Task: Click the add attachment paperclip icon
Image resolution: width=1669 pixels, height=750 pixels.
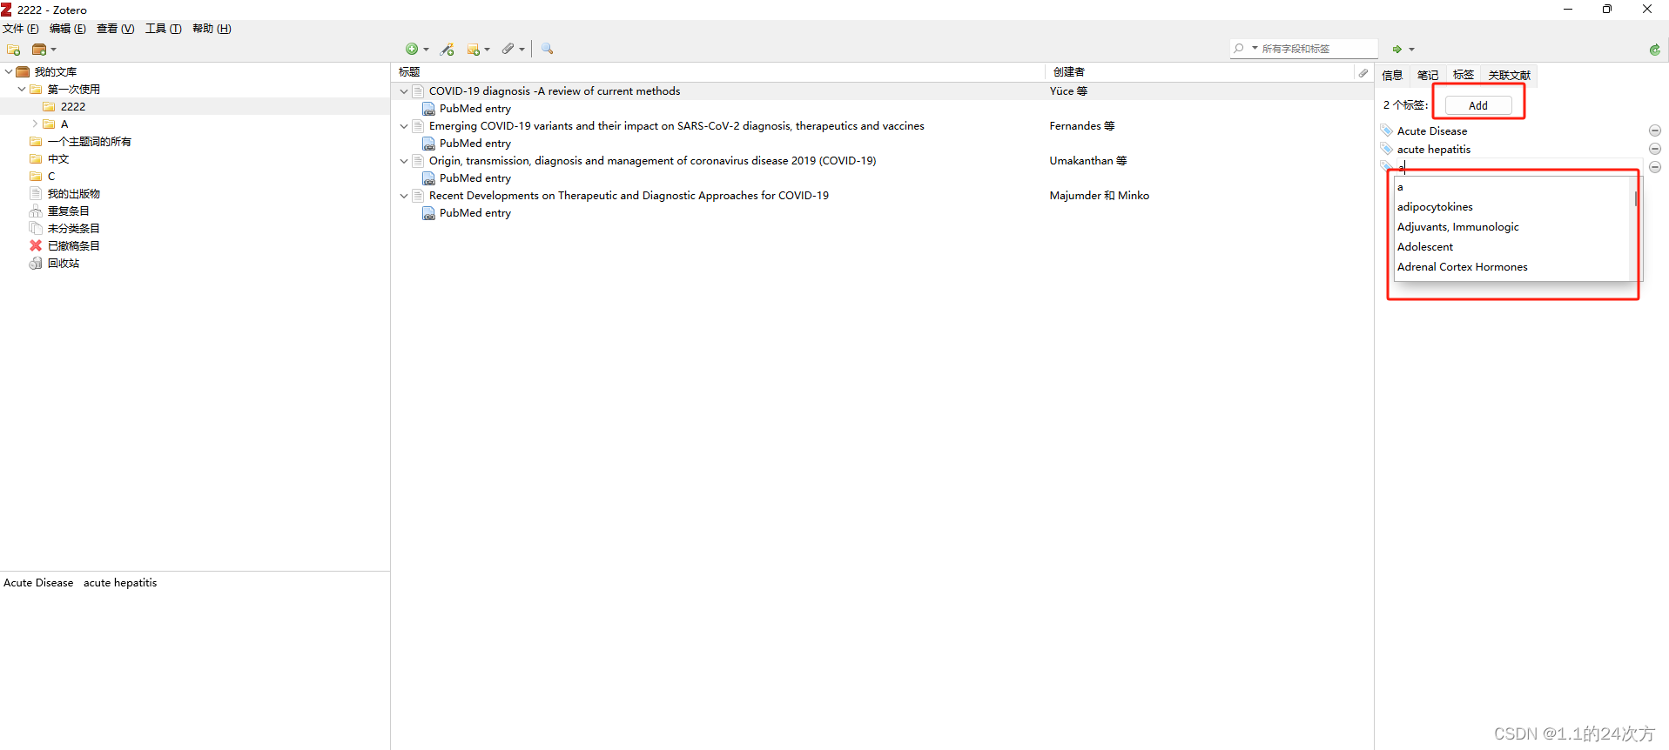Action: click(x=508, y=50)
